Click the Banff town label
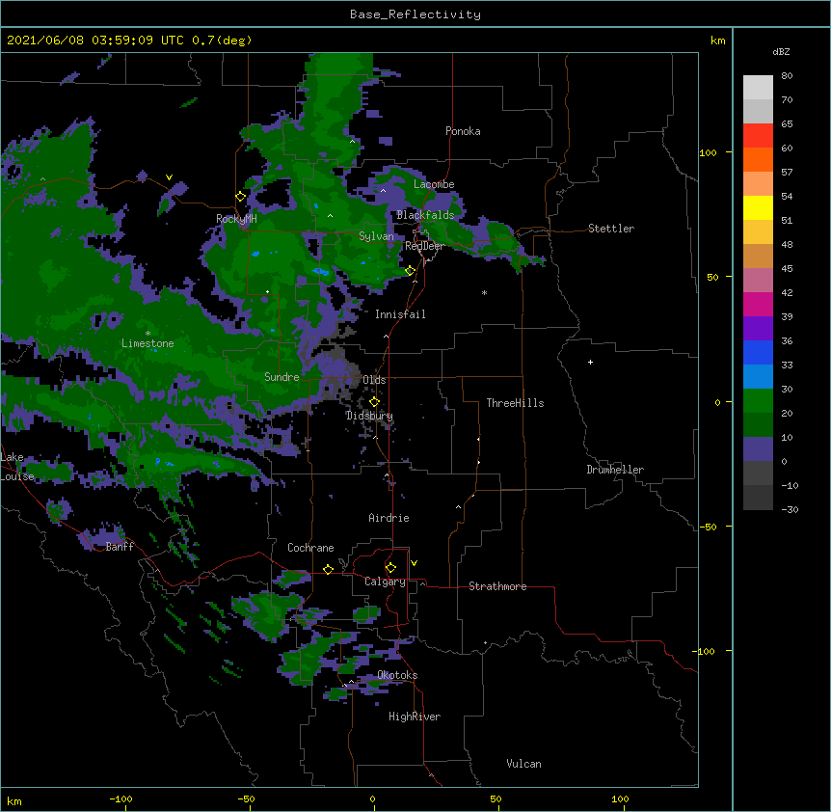 pyautogui.click(x=120, y=547)
